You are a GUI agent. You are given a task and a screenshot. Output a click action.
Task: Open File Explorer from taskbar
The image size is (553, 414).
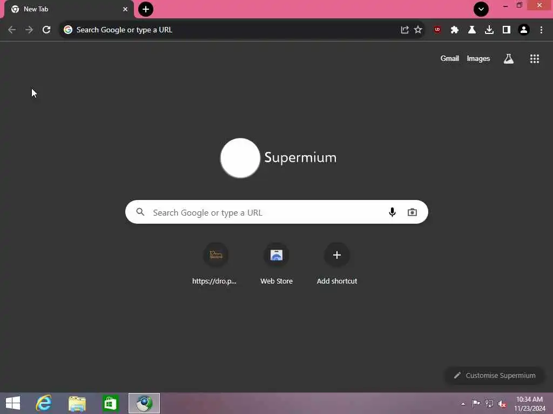click(x=77, y=403)
